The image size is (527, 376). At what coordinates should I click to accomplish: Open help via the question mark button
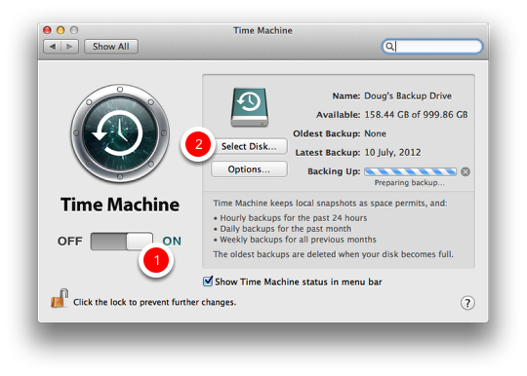click(467, 303)
